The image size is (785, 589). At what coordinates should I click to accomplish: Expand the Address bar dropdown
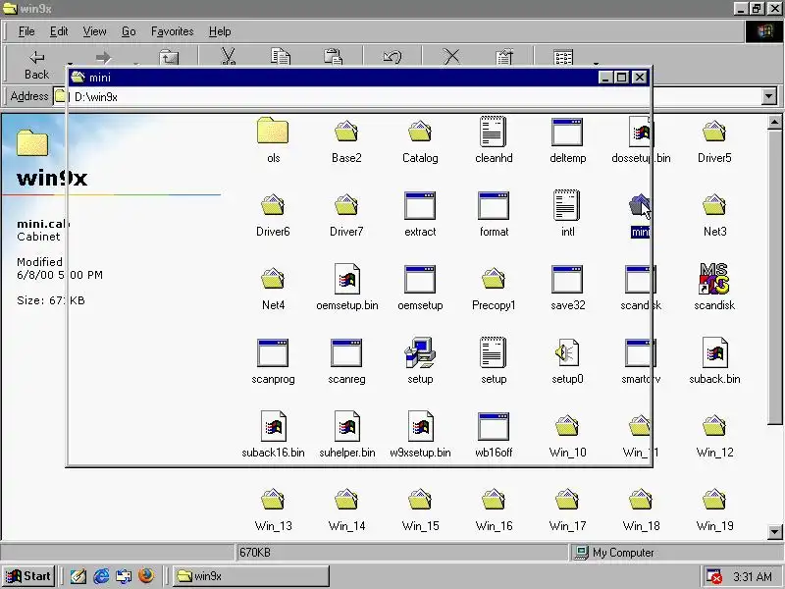click(769, 96)
